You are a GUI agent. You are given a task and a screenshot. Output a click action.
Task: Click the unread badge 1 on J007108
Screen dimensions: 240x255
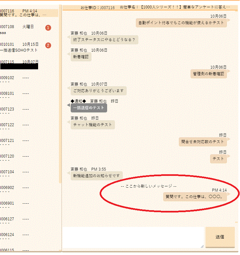click(48, 28)
